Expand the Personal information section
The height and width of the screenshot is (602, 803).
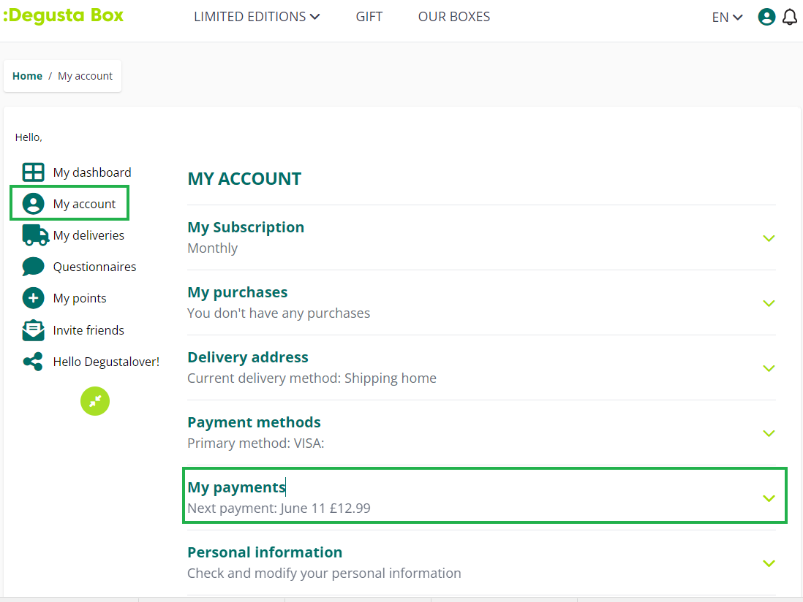tap(769, 563)
